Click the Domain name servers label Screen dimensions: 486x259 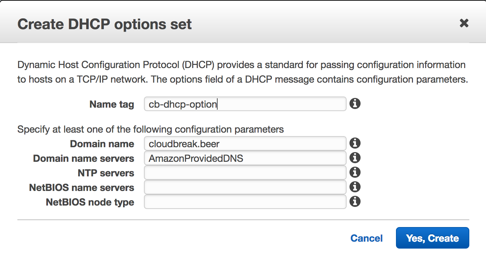83,158
